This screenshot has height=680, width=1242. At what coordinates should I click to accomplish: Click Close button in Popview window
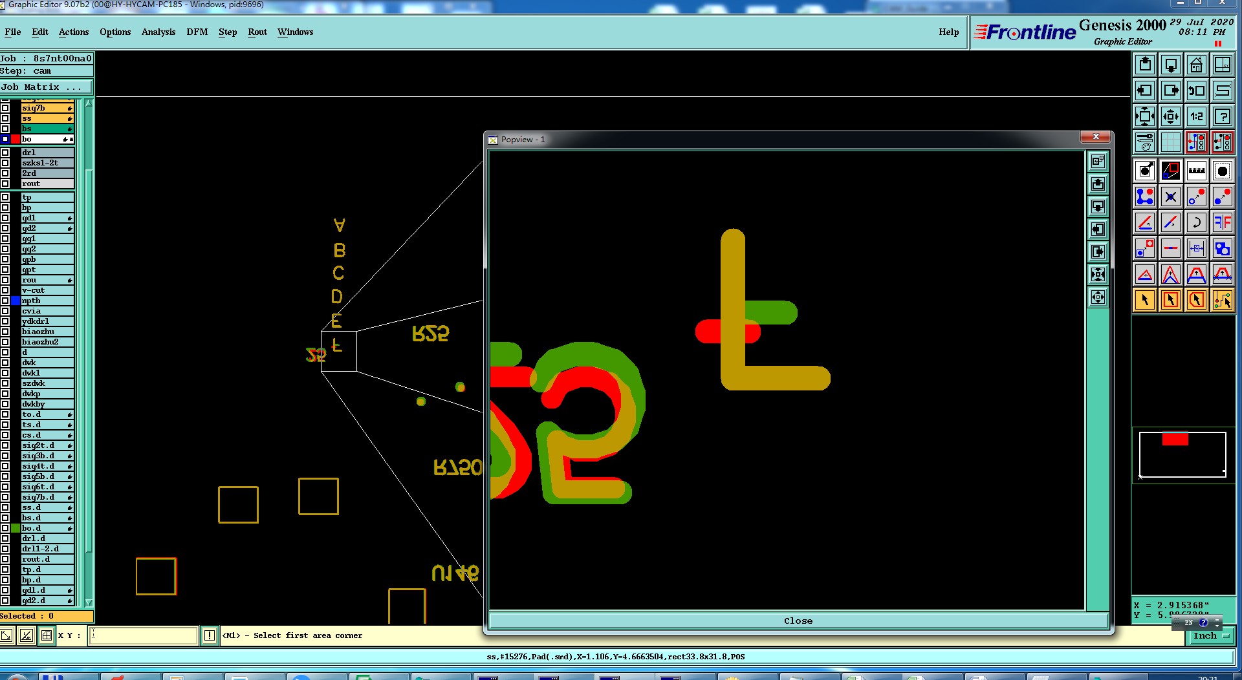(798, 621)
